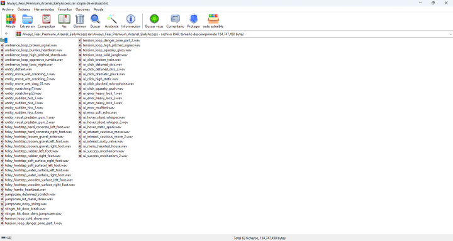453x241 pixels.
Task: Select tension_loop_wild_jungle.wav
Action: (x=103, y=55)
